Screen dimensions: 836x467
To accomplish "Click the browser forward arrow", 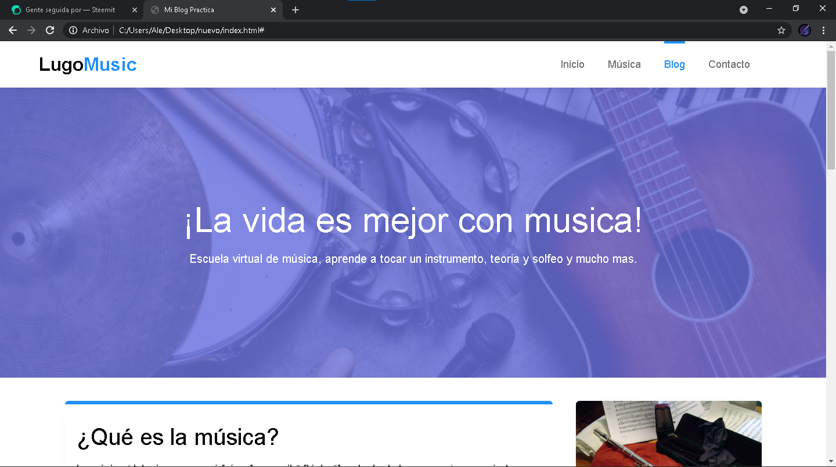I will click(x=31, y=30).
